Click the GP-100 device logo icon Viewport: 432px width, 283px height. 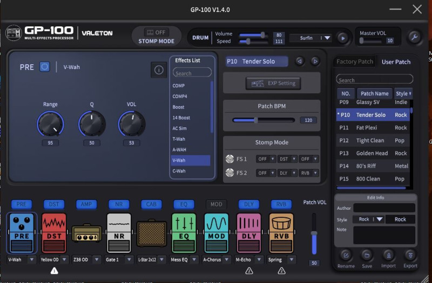tap(13, 33)
